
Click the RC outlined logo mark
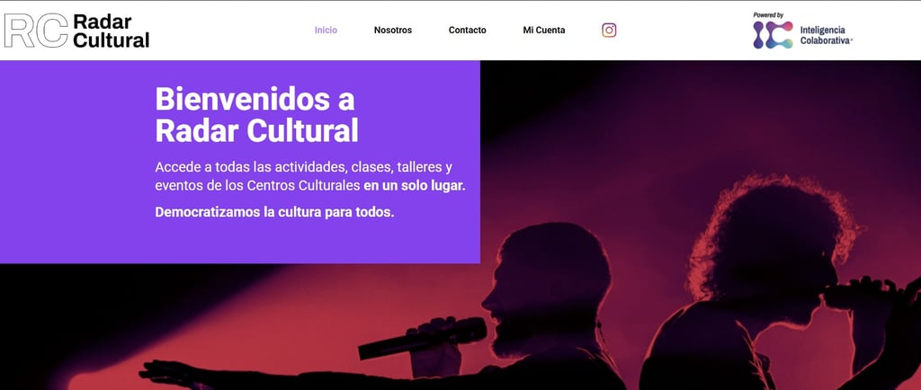pyautogui.click(x=36, y=31)
